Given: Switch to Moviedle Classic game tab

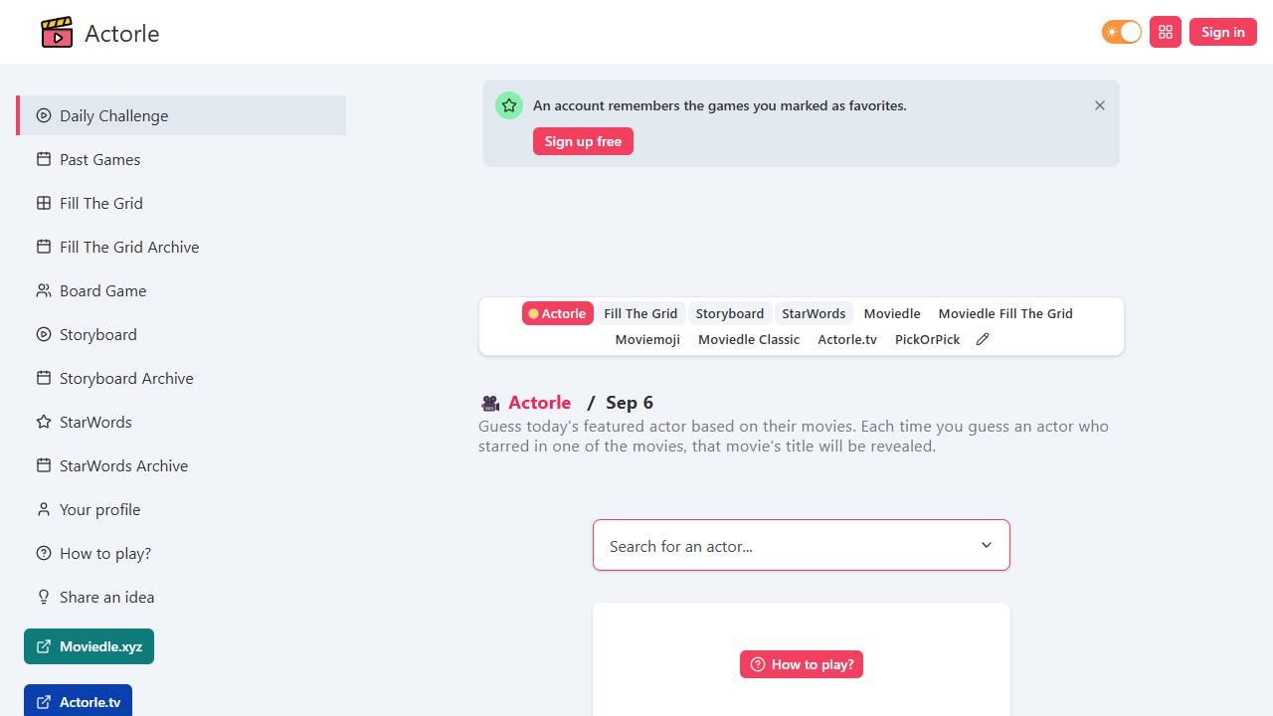Looking at the screenshot, I should tap(749, 339).
